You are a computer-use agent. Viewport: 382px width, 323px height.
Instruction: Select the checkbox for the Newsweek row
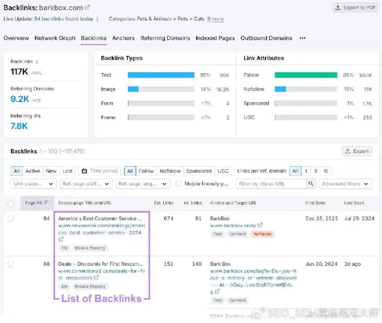[11, 218]
